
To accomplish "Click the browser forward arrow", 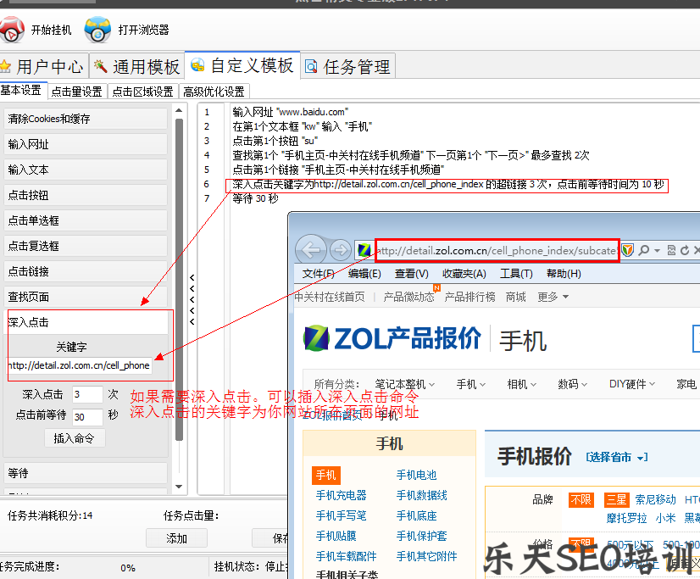I will tap(339, 249).
